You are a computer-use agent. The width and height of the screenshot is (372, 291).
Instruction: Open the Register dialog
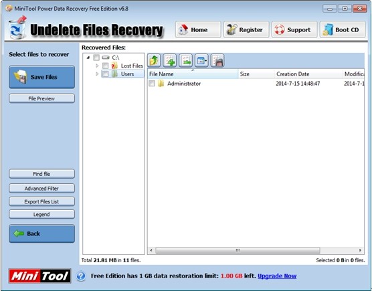coord(246,29)
